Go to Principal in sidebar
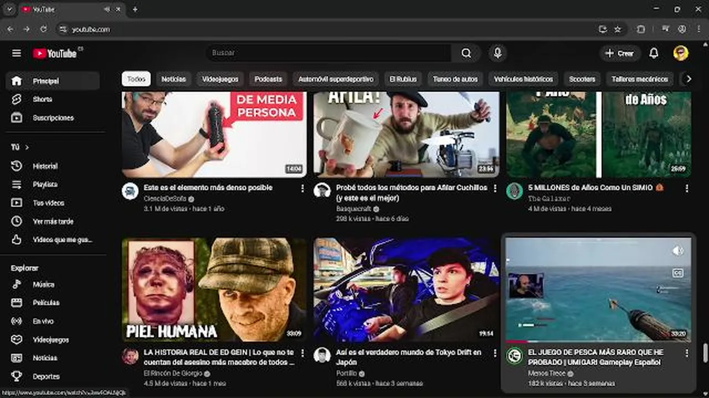 [53, 81]
